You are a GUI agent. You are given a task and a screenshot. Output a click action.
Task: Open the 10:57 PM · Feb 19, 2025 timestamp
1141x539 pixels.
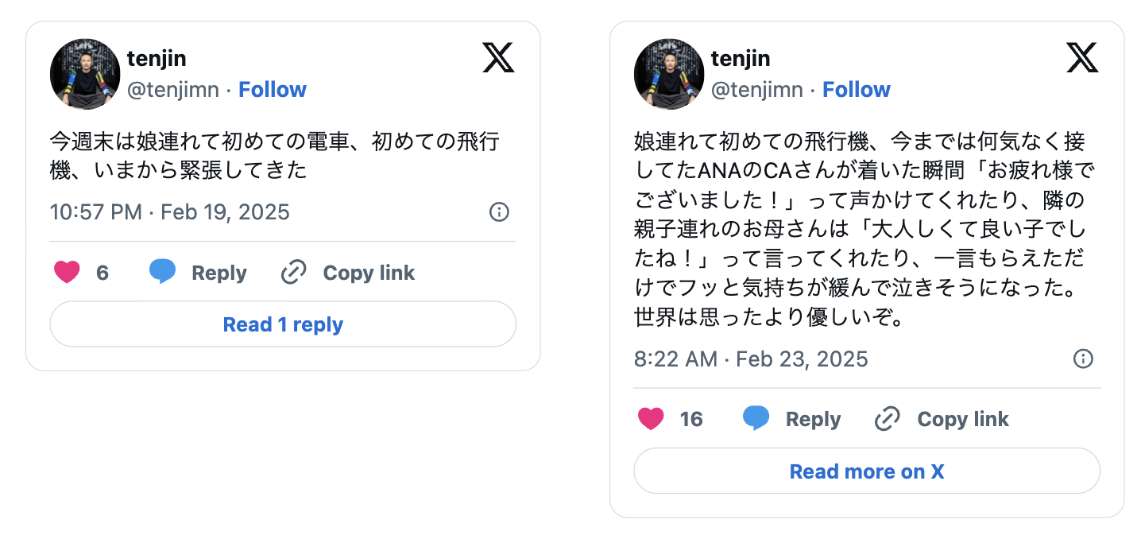coord(170,212)
